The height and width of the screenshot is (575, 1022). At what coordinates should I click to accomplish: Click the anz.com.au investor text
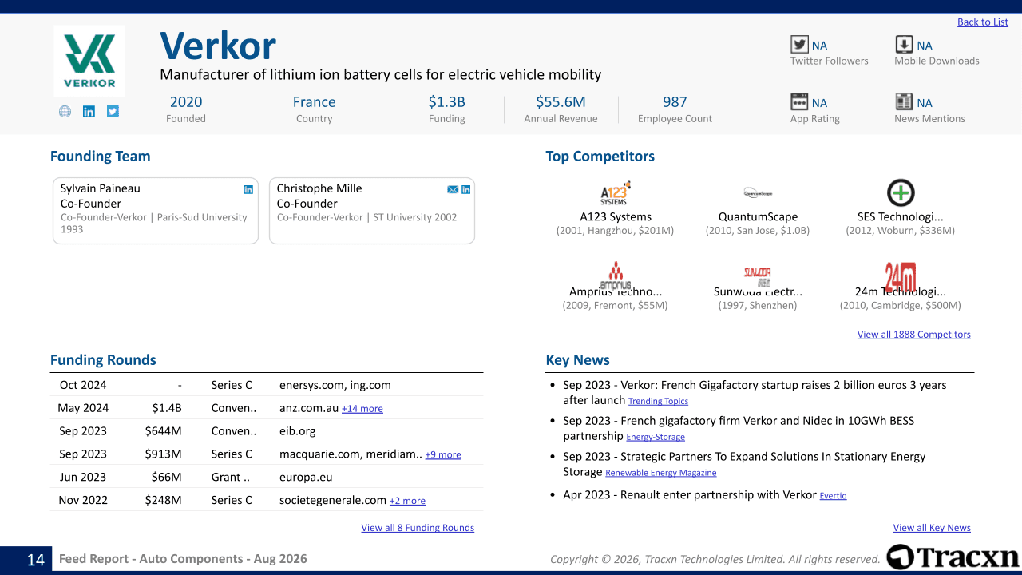pos(309,408)
